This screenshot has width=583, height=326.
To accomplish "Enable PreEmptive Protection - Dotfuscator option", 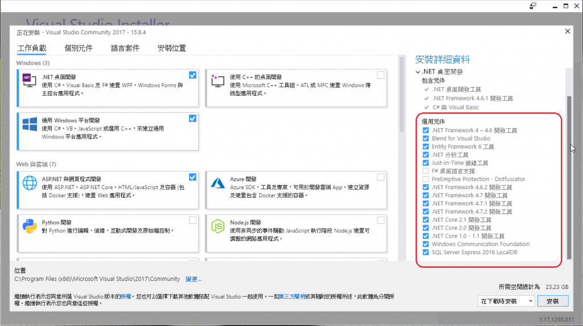I will (x=426, y=179).
